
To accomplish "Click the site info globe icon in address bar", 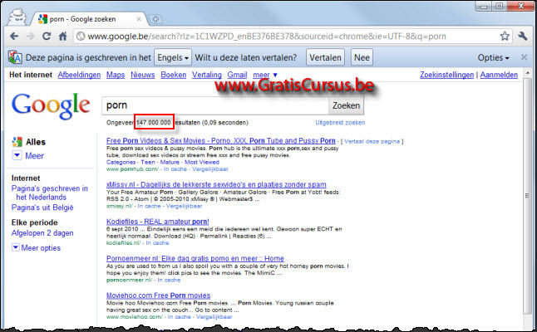I will (81, 36).
